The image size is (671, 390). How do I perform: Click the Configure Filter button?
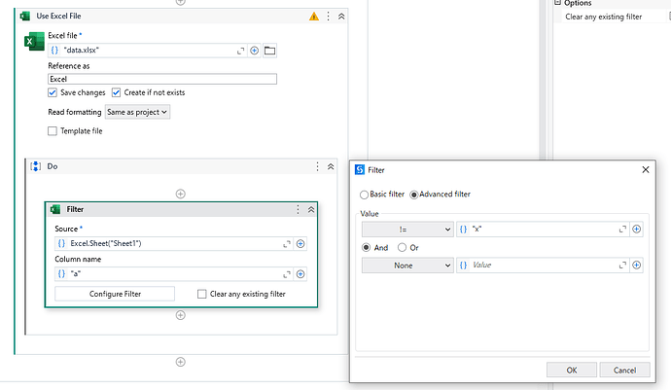click(x=115, y=294)
